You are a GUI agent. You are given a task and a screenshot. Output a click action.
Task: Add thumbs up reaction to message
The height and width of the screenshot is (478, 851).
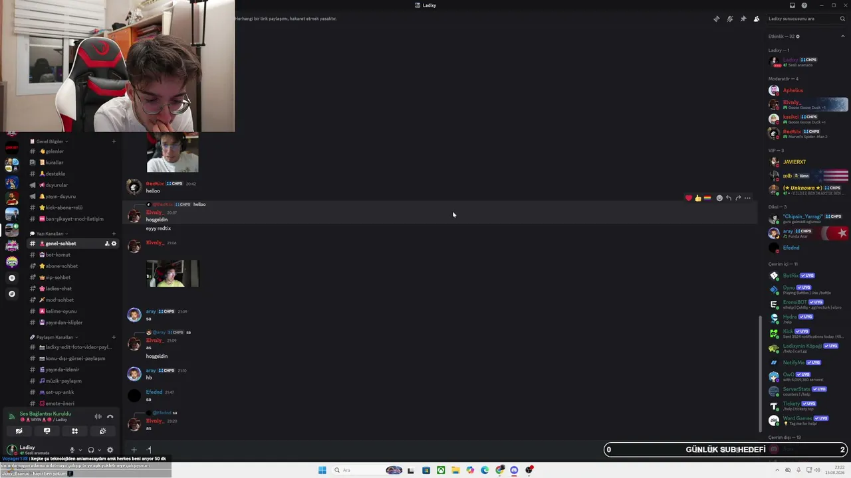(x=698, y=198)
